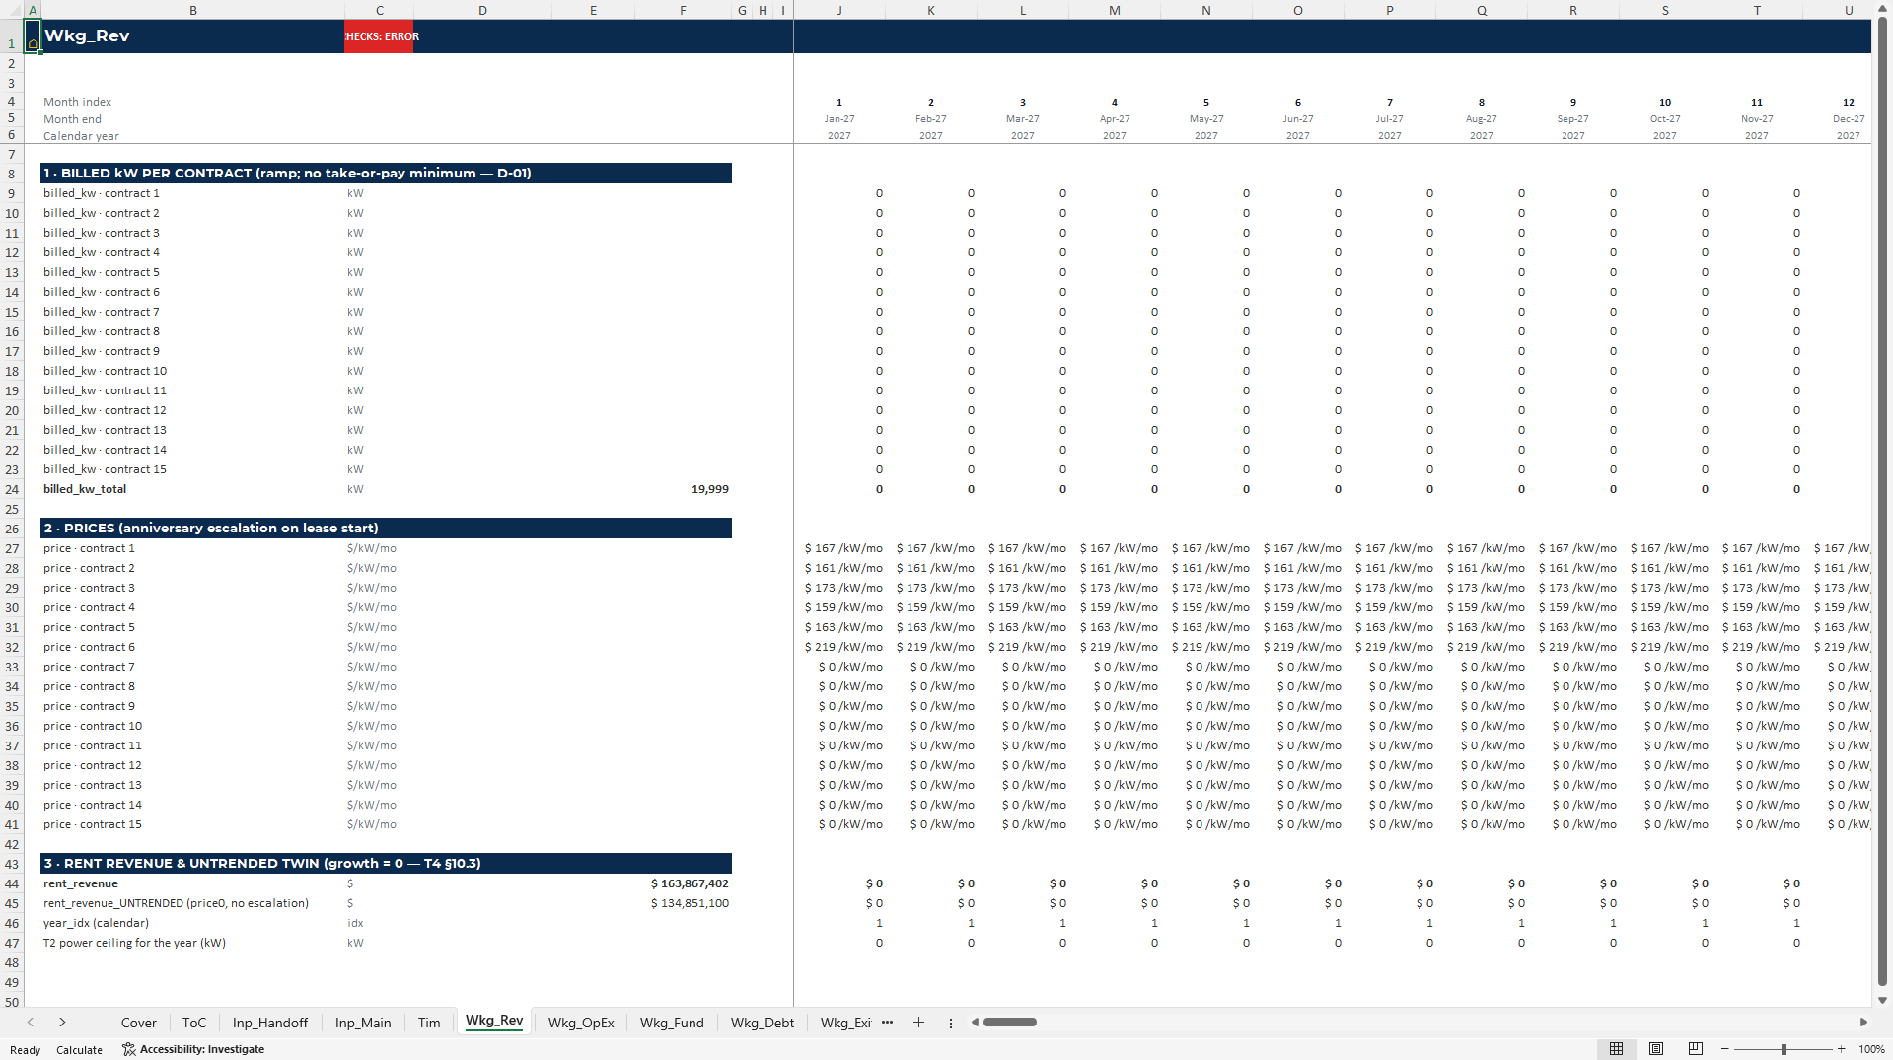Select column F header
The width and height of the screenshot is (1893, 1060).
click(683, 10)
